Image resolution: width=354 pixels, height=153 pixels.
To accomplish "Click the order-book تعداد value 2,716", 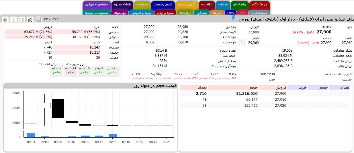I will 201,94.
